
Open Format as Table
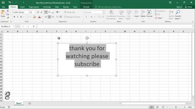point(121,15)
